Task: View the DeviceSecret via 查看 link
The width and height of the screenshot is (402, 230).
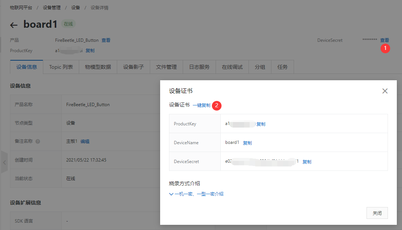Action: (x=385, y=40)
